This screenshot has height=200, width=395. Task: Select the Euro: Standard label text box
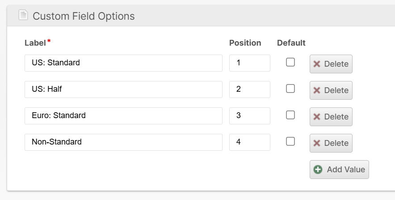click(x=123, y=116)
